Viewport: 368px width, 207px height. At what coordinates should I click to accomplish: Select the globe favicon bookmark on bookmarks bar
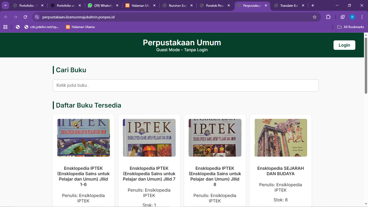[18, 27]
